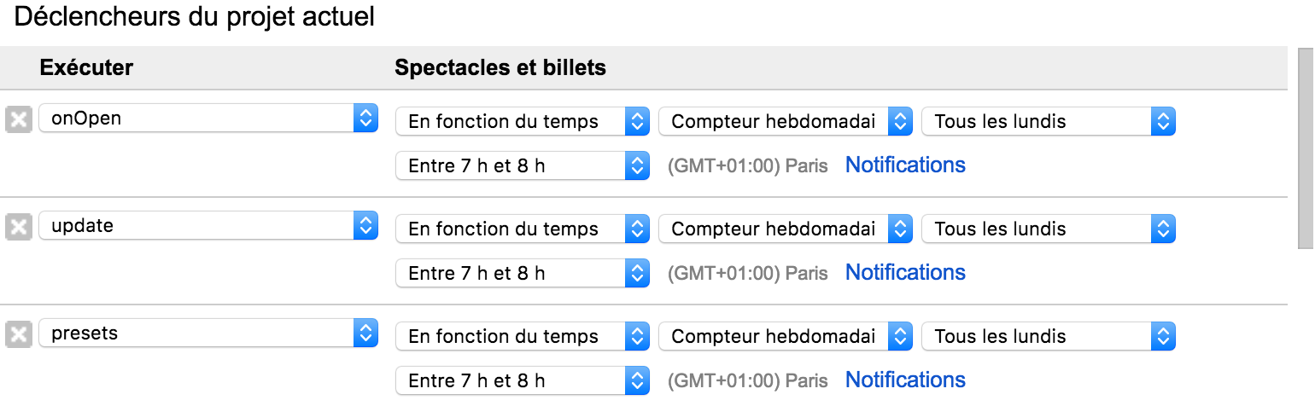Delete the onOpen trigger row
The height and width of the screenshot is (406, 1315).
(19, 119)
